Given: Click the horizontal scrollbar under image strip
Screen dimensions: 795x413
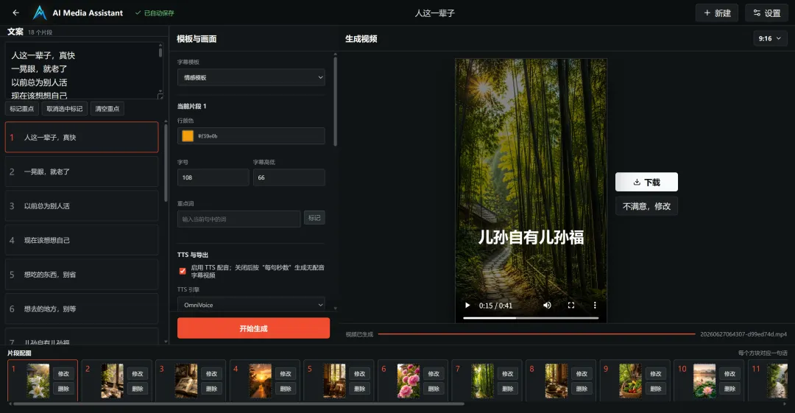Looking at the screenshot, I should (x=239, y=404).
